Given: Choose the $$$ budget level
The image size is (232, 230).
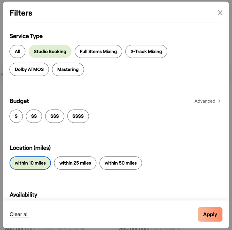Looking at the screenshot, I should coord(55,116).
